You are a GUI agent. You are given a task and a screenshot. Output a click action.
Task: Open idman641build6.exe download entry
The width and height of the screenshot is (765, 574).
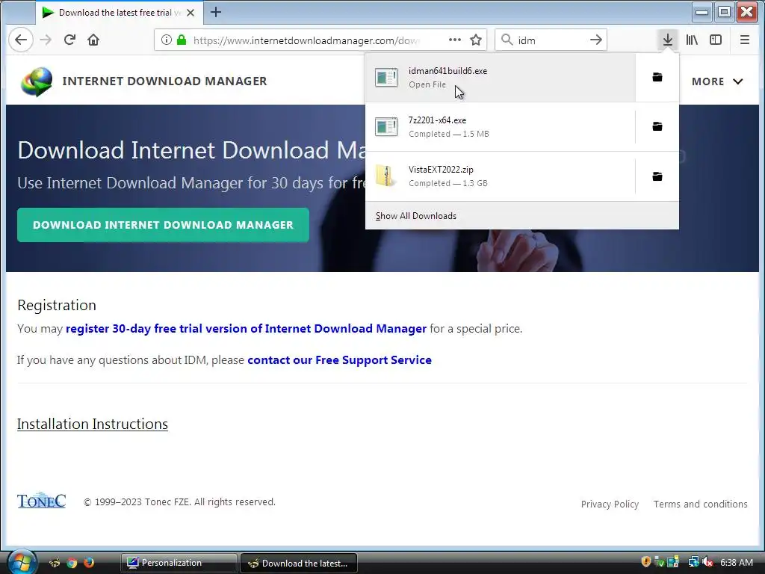pyautogui.click(x=500, y=77)
